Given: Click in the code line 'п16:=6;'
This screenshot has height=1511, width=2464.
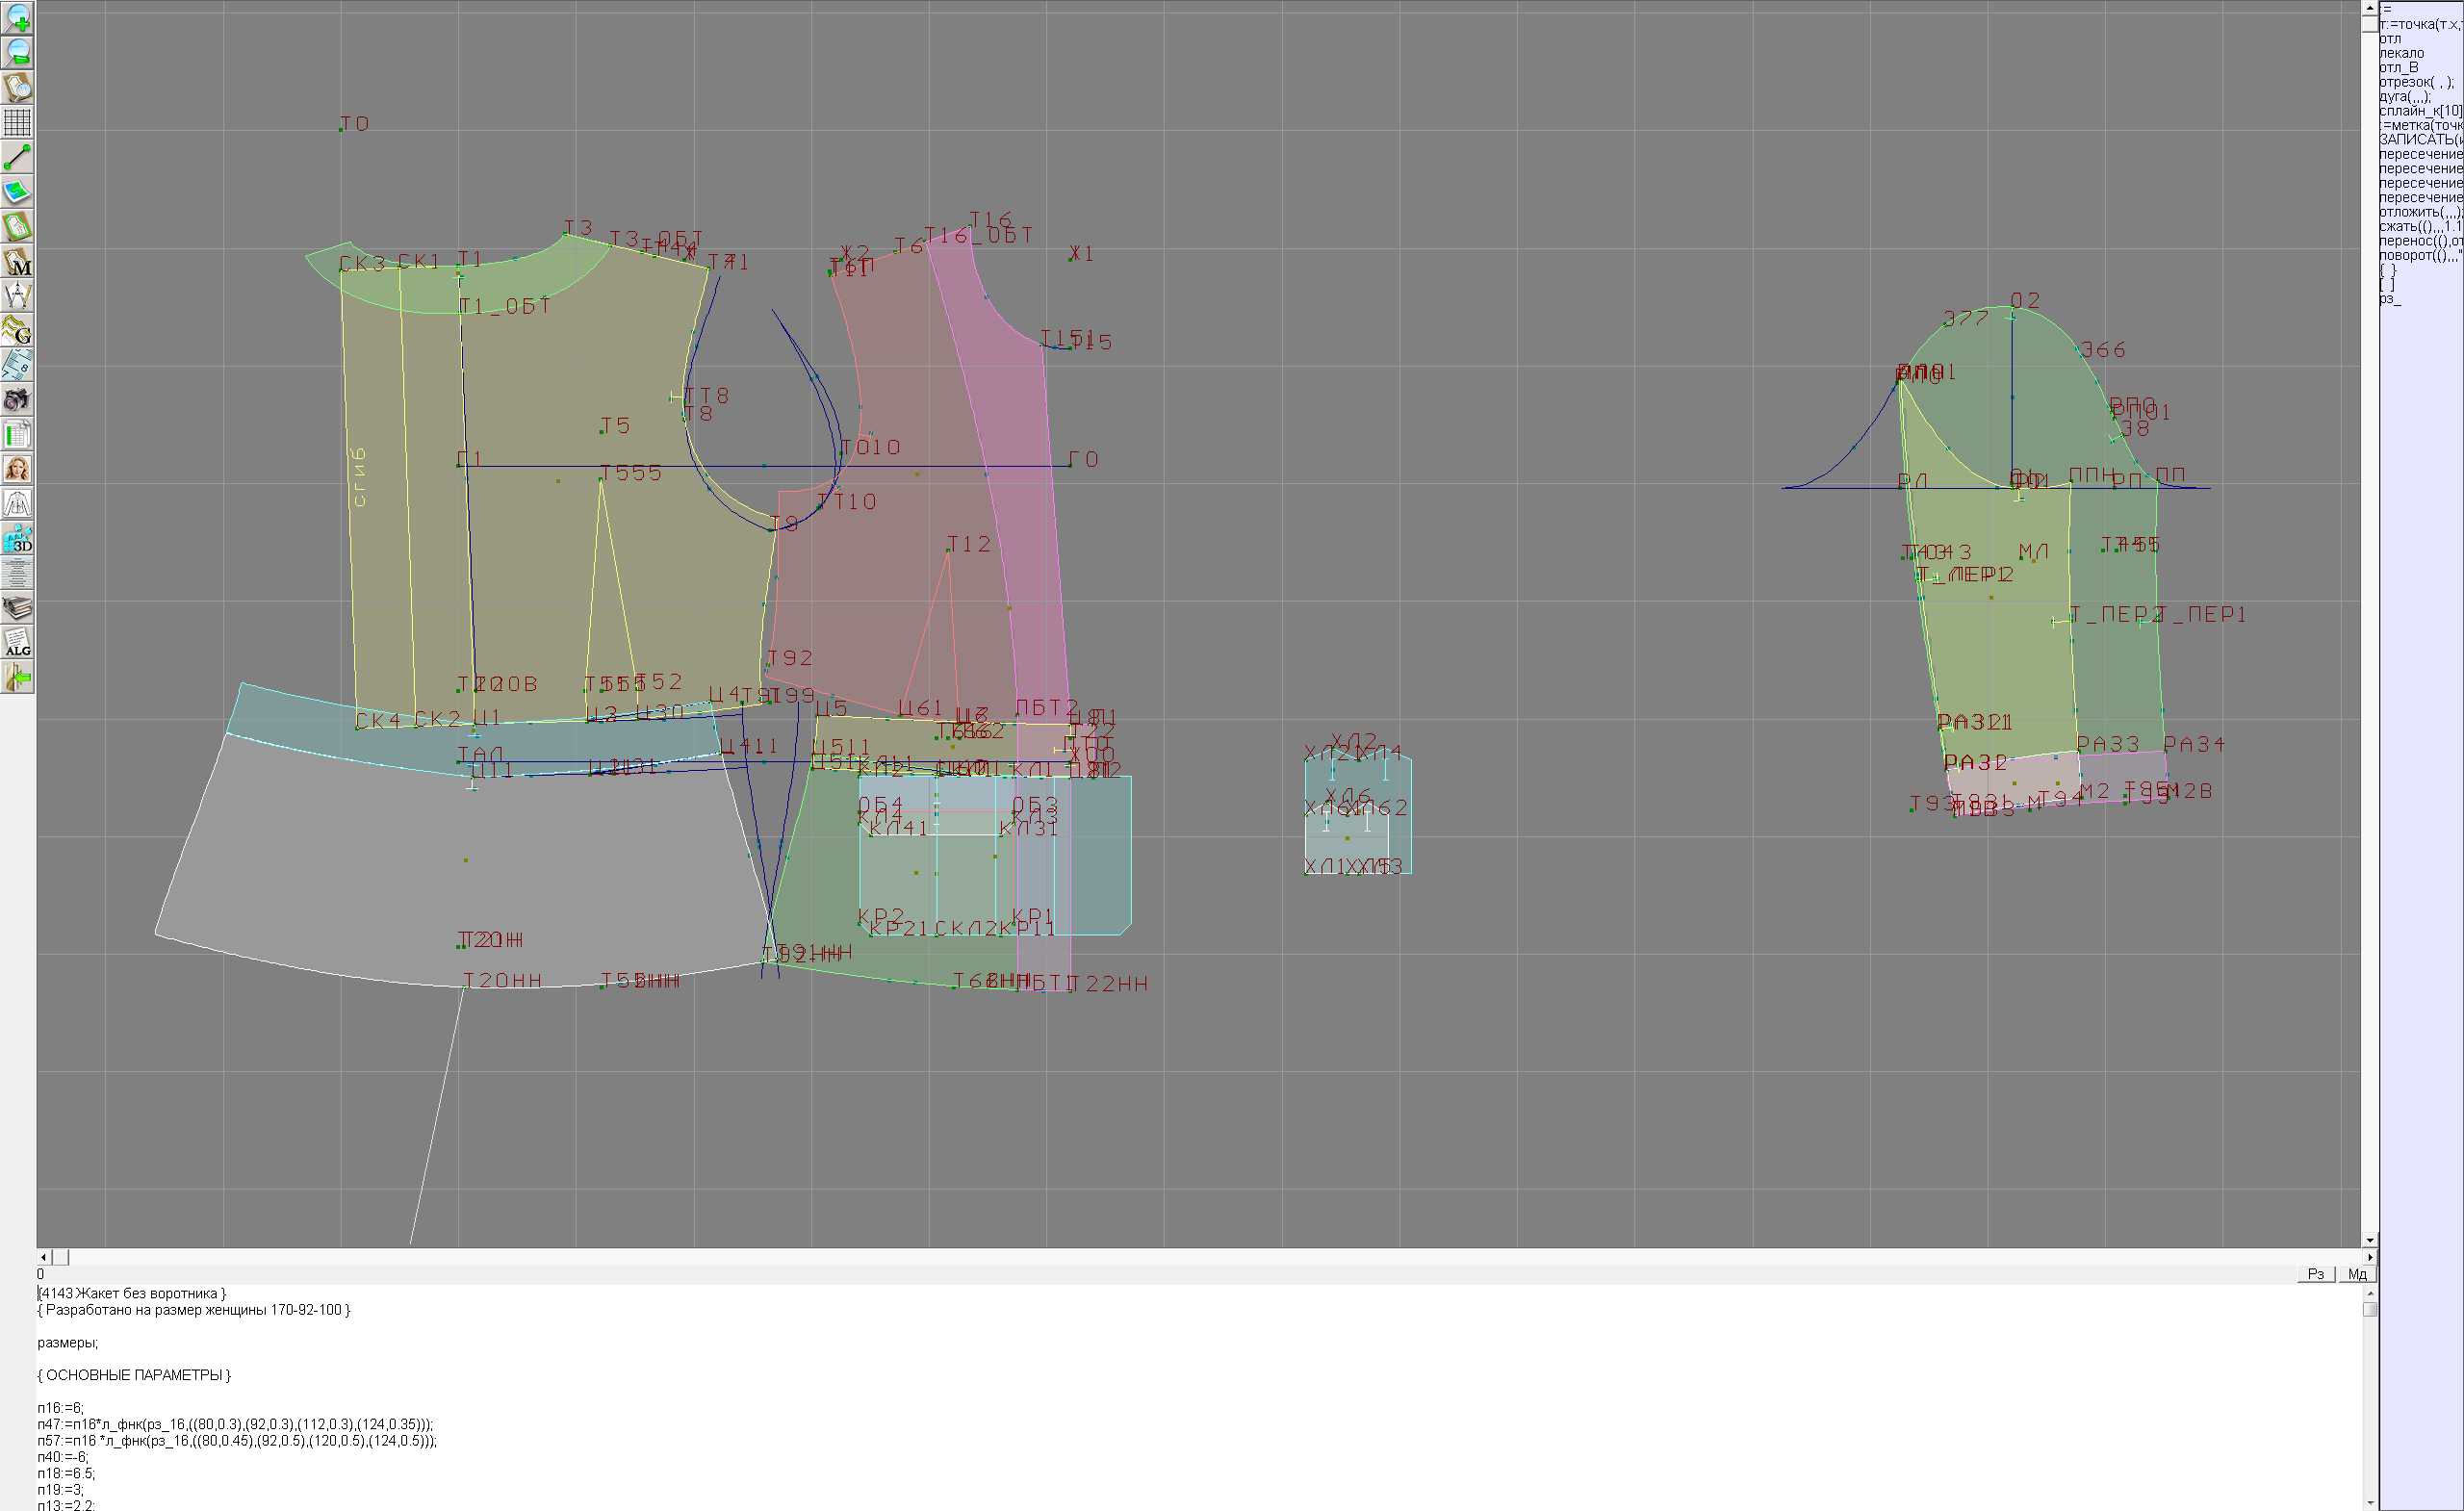Looking at the screenshot, I should [x=61, y=1408].
